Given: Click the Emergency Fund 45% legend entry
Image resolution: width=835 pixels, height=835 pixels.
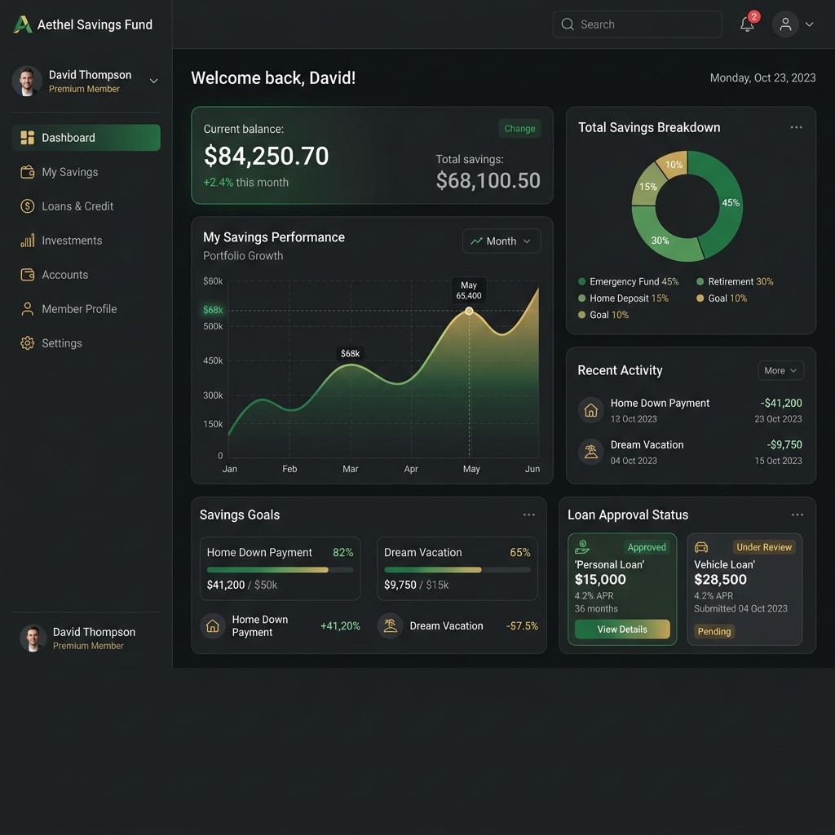Looking at the screenshot, I should [x=629, y=281].
